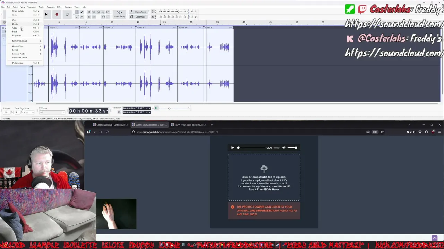The image size is (444, 249).
Task: Click the Zoom Out magnifier icon
Action: (94, 12)
